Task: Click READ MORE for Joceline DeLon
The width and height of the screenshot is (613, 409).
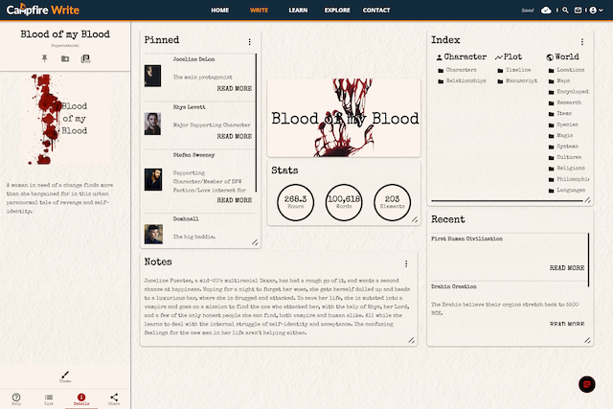Action: coord(234,88)
